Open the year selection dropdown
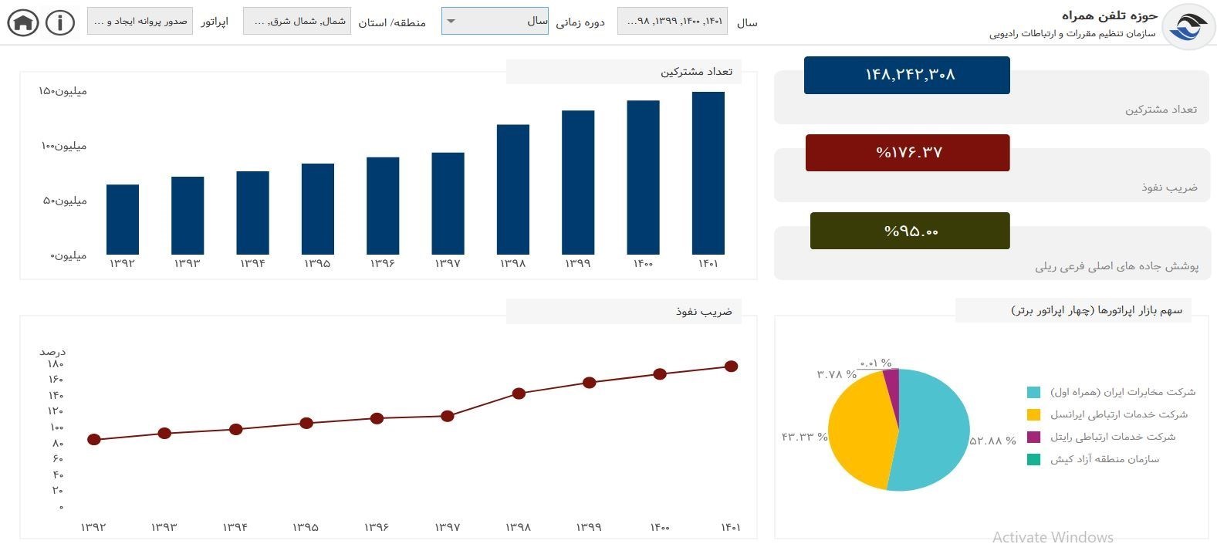Image resolution: width=1217 pixels, height=544 pixels. click(x=672, y=22)
